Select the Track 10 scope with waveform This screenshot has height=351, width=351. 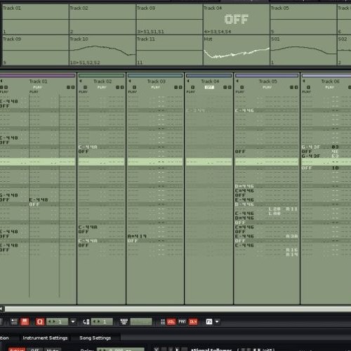click(102, 50)
